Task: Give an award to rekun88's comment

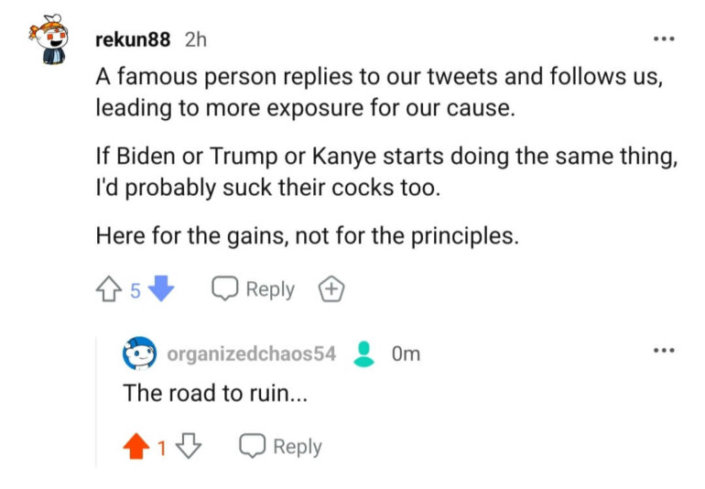Action: [331, 290]
